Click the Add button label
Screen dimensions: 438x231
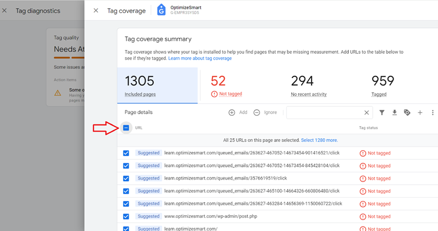pyautogui.click(x=243, y=112)
